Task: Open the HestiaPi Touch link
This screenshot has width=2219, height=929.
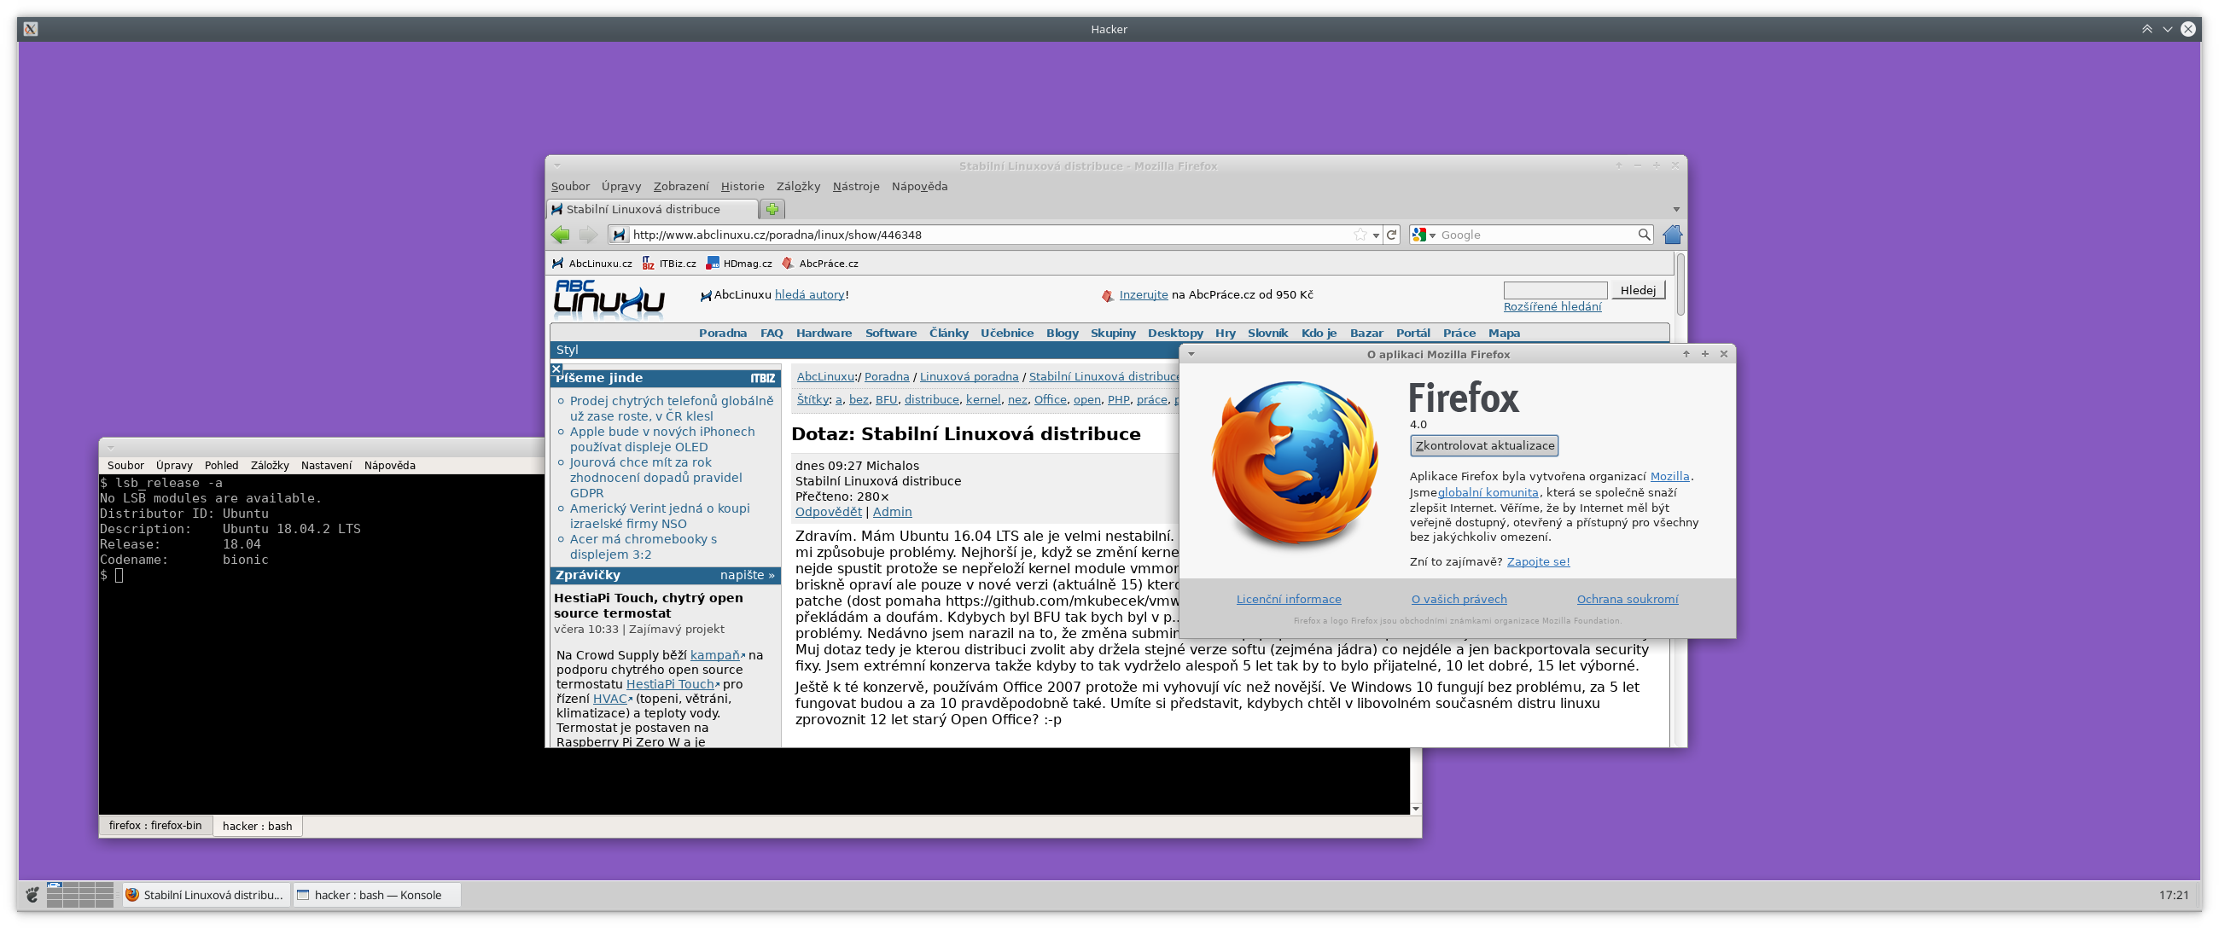Action: tap(672, 684)
